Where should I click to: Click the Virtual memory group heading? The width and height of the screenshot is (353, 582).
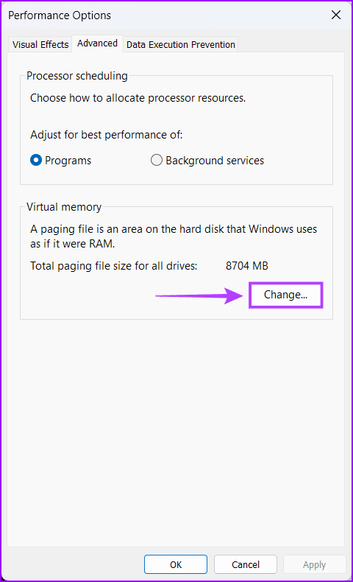click(64, 207)
